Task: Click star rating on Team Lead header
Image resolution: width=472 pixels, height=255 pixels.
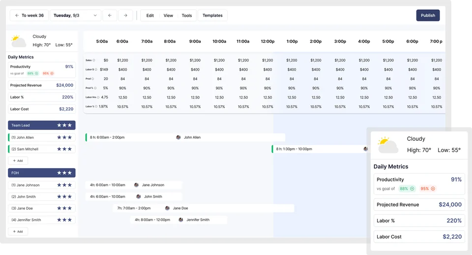Action: (64, 126)
